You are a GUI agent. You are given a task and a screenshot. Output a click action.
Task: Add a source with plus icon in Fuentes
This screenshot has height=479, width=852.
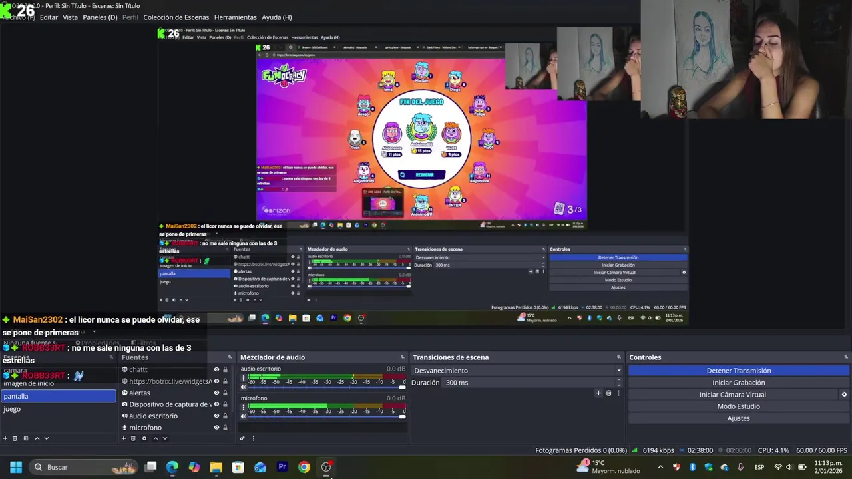[124, 438]
